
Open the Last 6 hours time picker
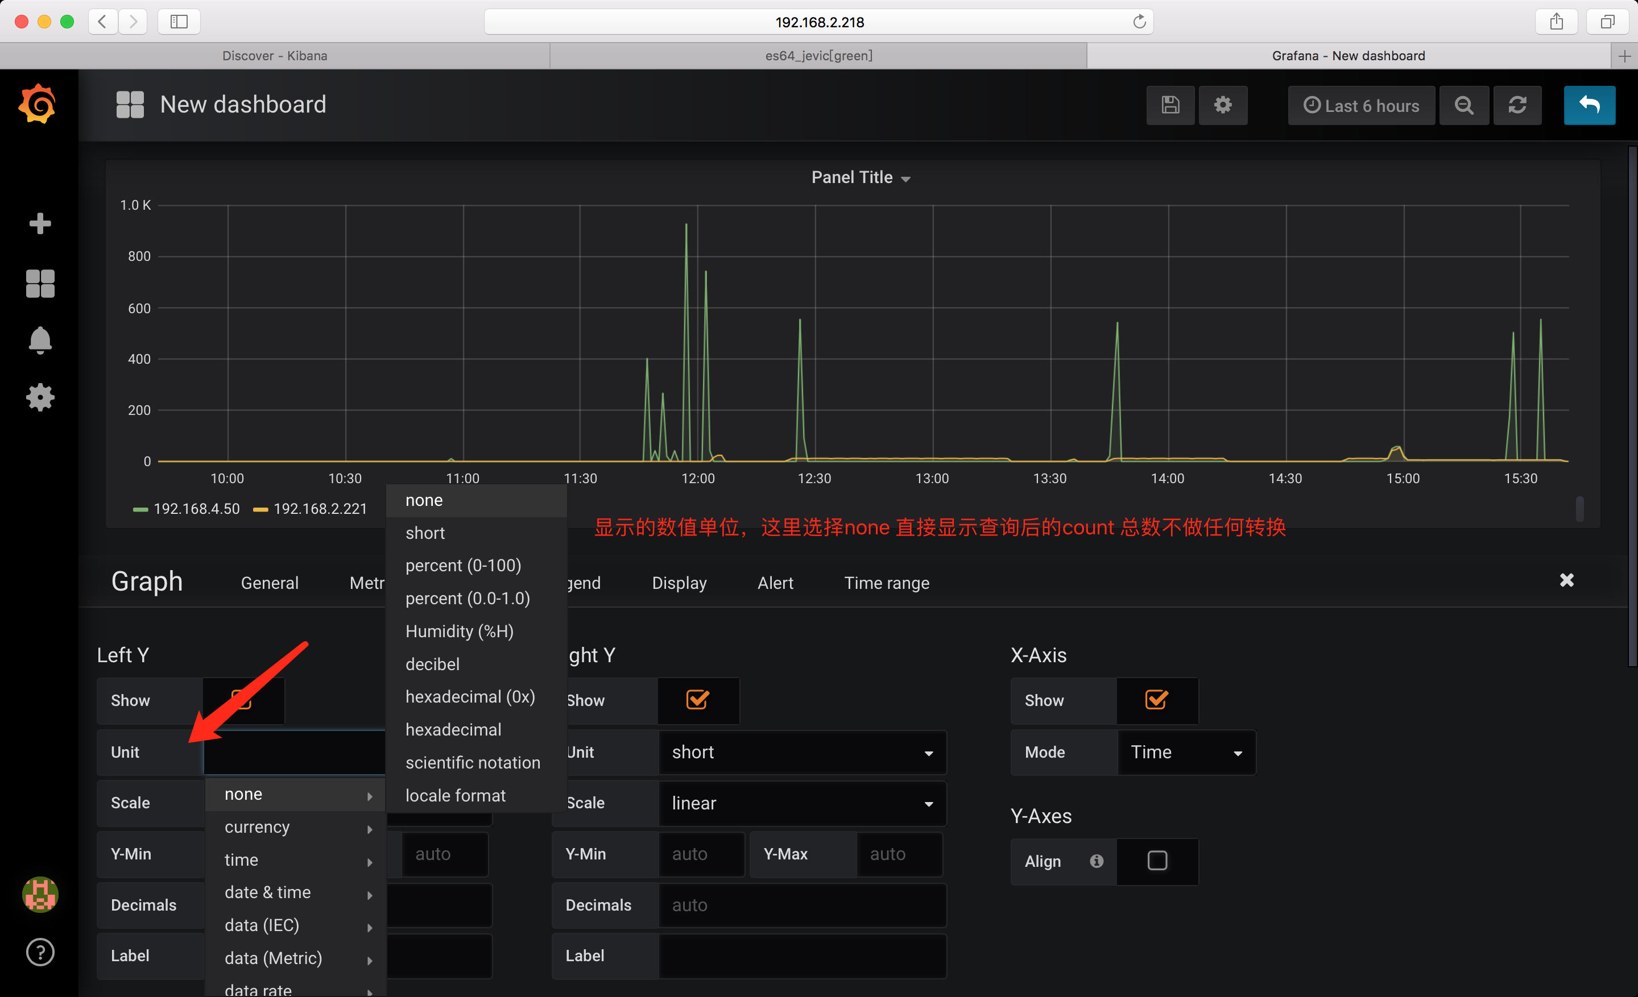click(1361, 105)
